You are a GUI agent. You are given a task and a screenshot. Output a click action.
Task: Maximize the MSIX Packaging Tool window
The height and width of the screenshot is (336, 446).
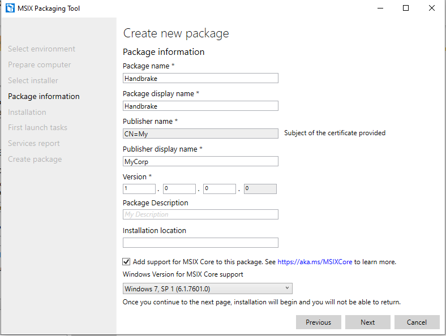406,8
